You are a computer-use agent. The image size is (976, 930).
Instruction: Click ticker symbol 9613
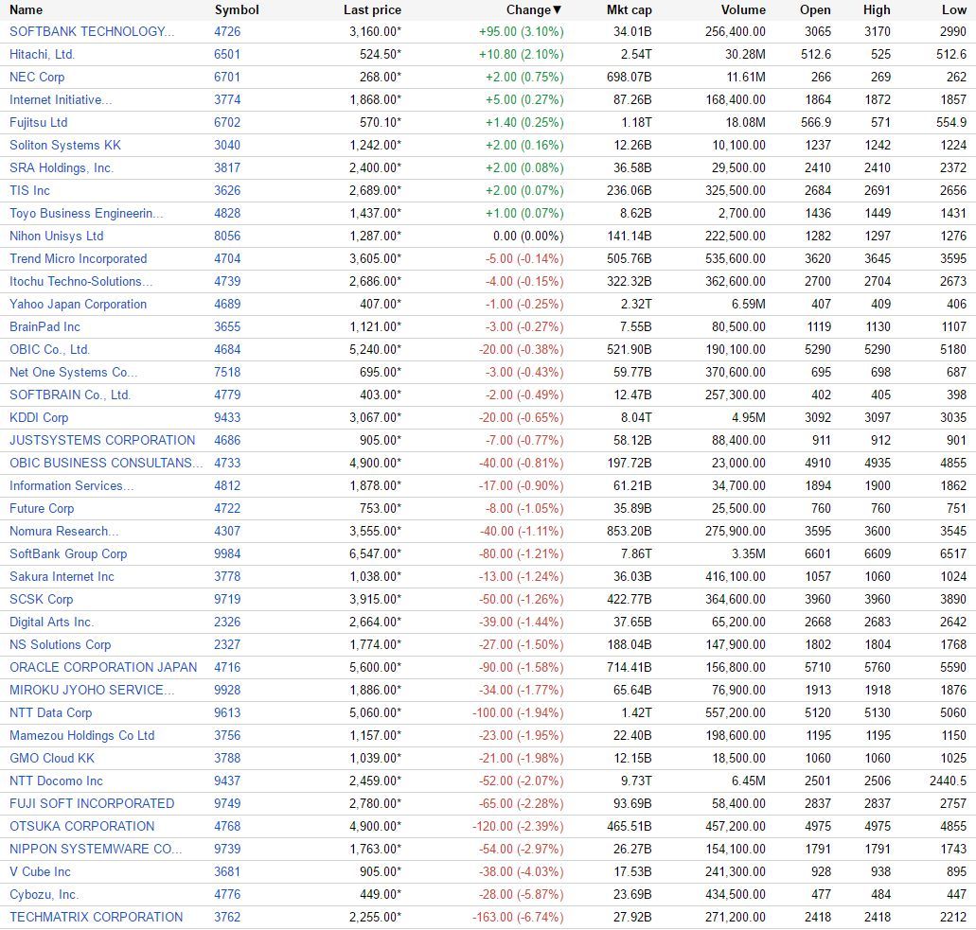pos(227,713)
